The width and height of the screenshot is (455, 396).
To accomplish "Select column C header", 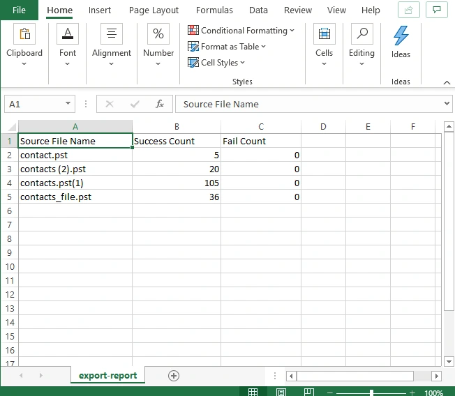I will [261, 127].
